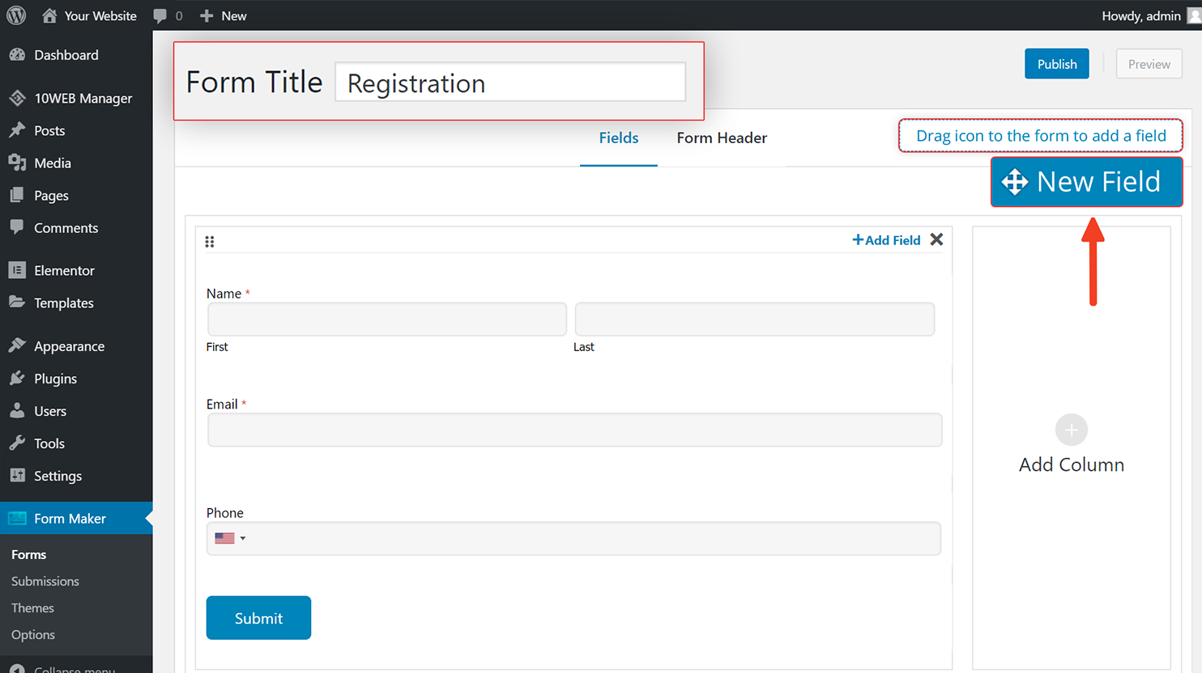Click the Templates folder icon
Viewport: 1202px width, 673px height.
(x=17, y=303)
